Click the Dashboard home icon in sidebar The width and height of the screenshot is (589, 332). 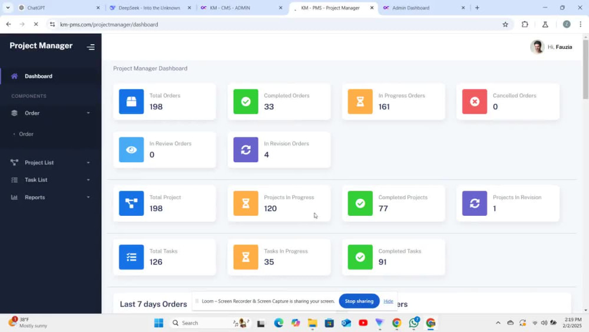click(14, 76)
